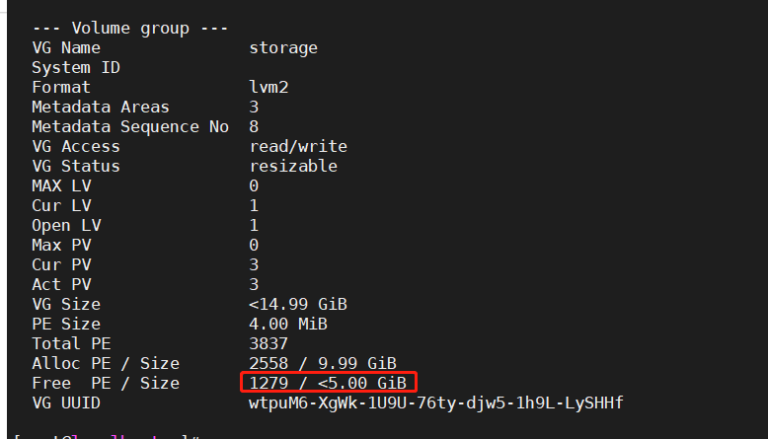The height and width of the screenshot is (439, 768).
Task: Click the VG Status value 'resizable'
Action: pos(293,166)
